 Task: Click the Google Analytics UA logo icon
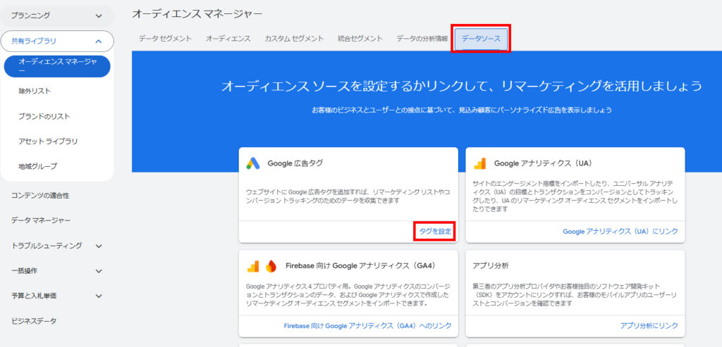480,163
